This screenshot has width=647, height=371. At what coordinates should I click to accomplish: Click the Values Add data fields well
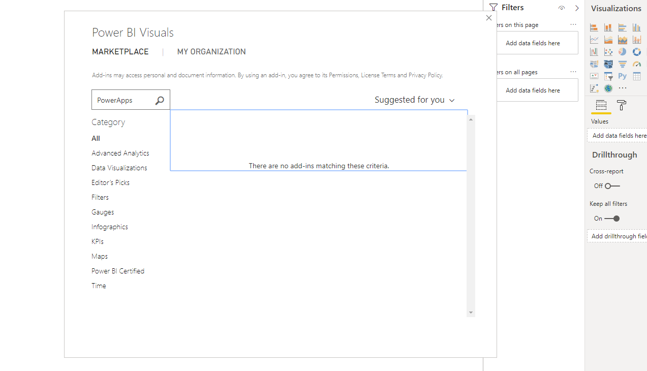coord(617,136)
